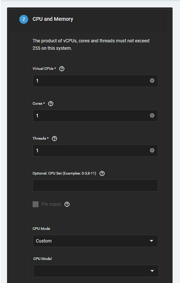
Task: Open the Virtual CPUs help tooltip icon
Action: click(x=62, y=69)
